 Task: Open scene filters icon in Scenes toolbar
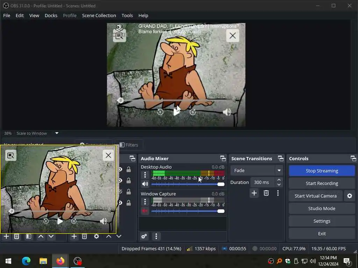29,236
